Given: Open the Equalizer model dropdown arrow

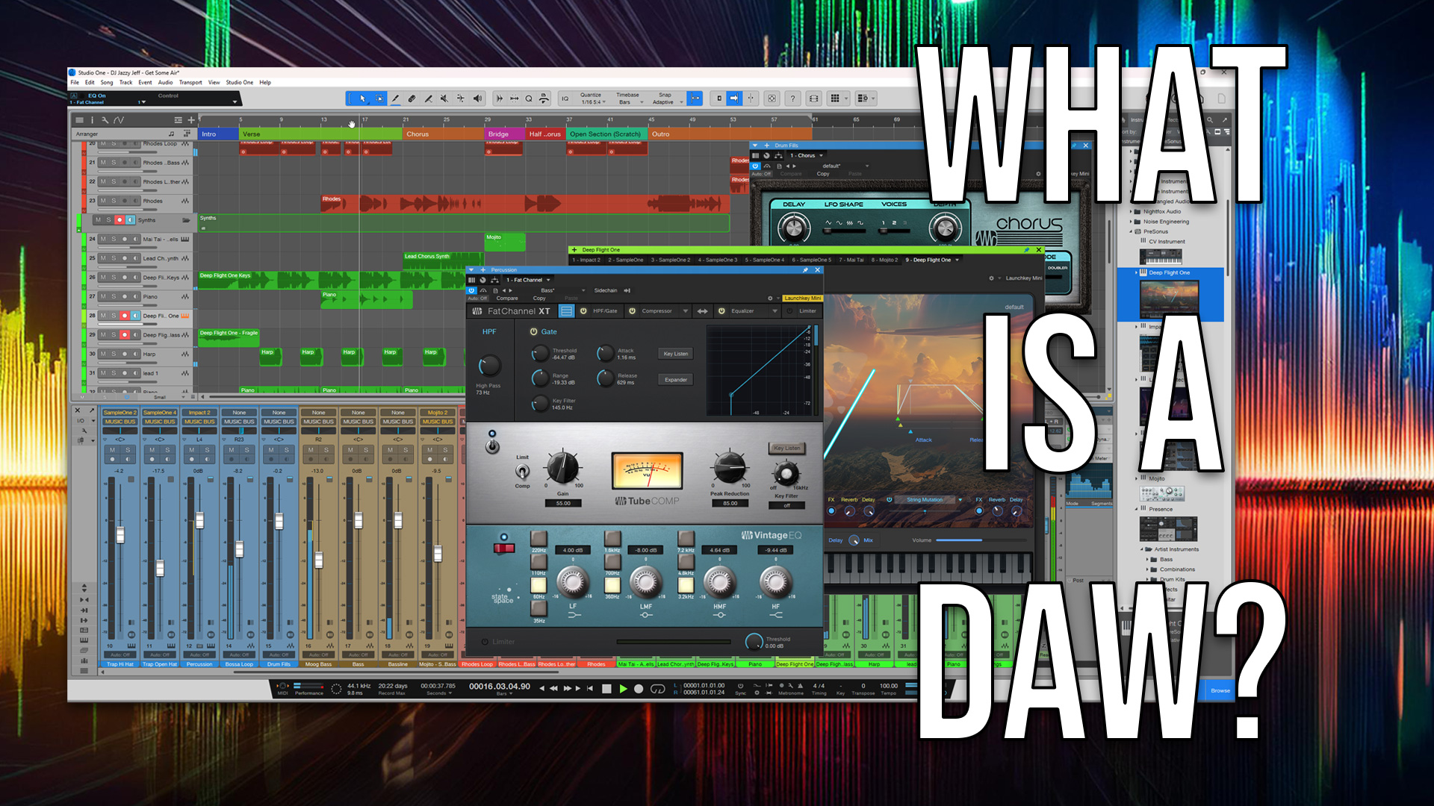Looking at the screenshot, I should click(x=775, y=311).
